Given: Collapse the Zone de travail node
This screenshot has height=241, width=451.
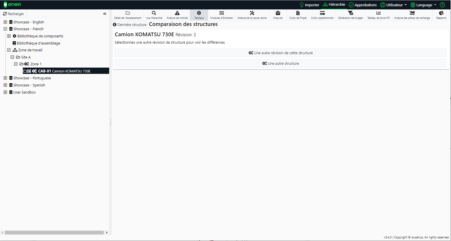Looking at the screenshot, I should click(9, 50).
